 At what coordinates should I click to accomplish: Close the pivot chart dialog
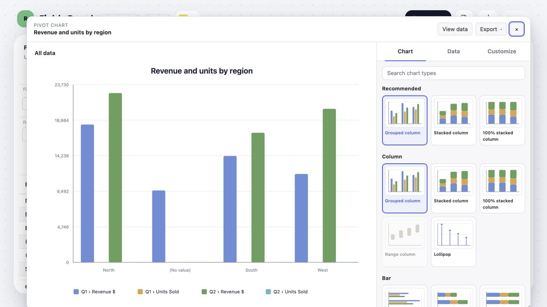tap(517, 29)
